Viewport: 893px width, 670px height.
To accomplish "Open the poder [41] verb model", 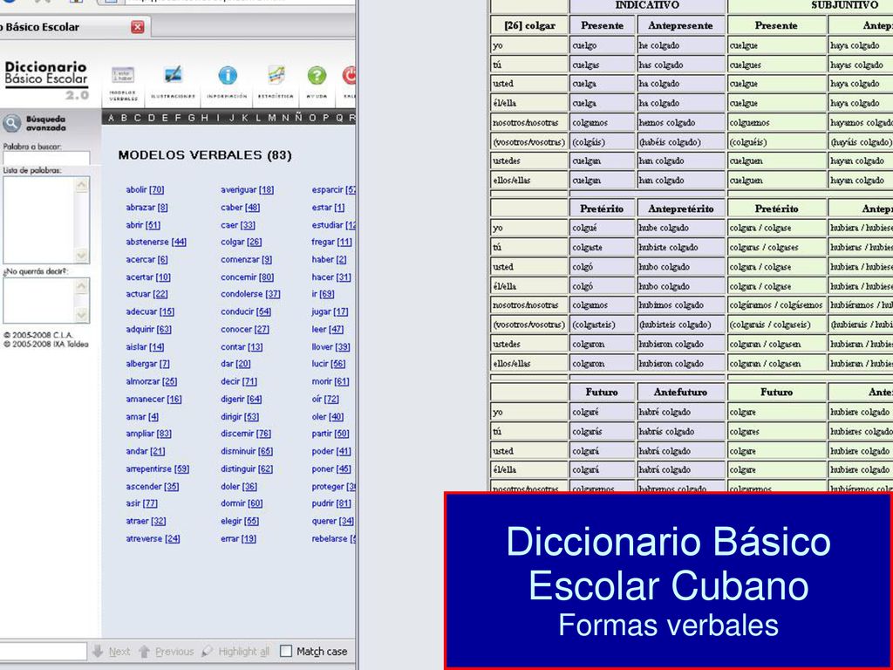I will click(331, 451).
